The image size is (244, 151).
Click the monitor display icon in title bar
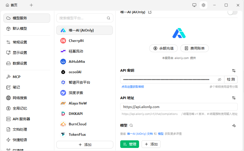(194, 5)
